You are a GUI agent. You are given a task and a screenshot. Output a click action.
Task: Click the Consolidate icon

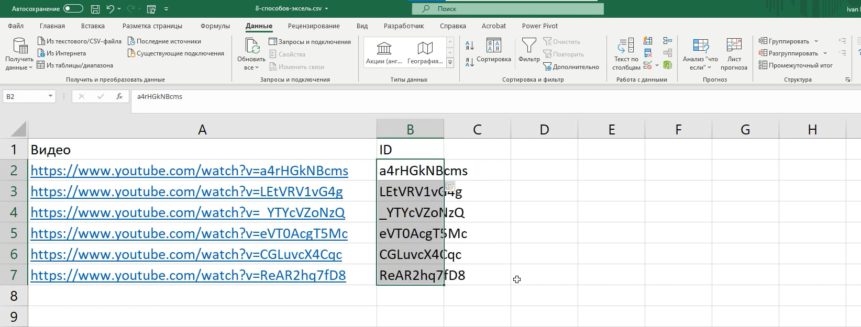[x=667, y=41]
